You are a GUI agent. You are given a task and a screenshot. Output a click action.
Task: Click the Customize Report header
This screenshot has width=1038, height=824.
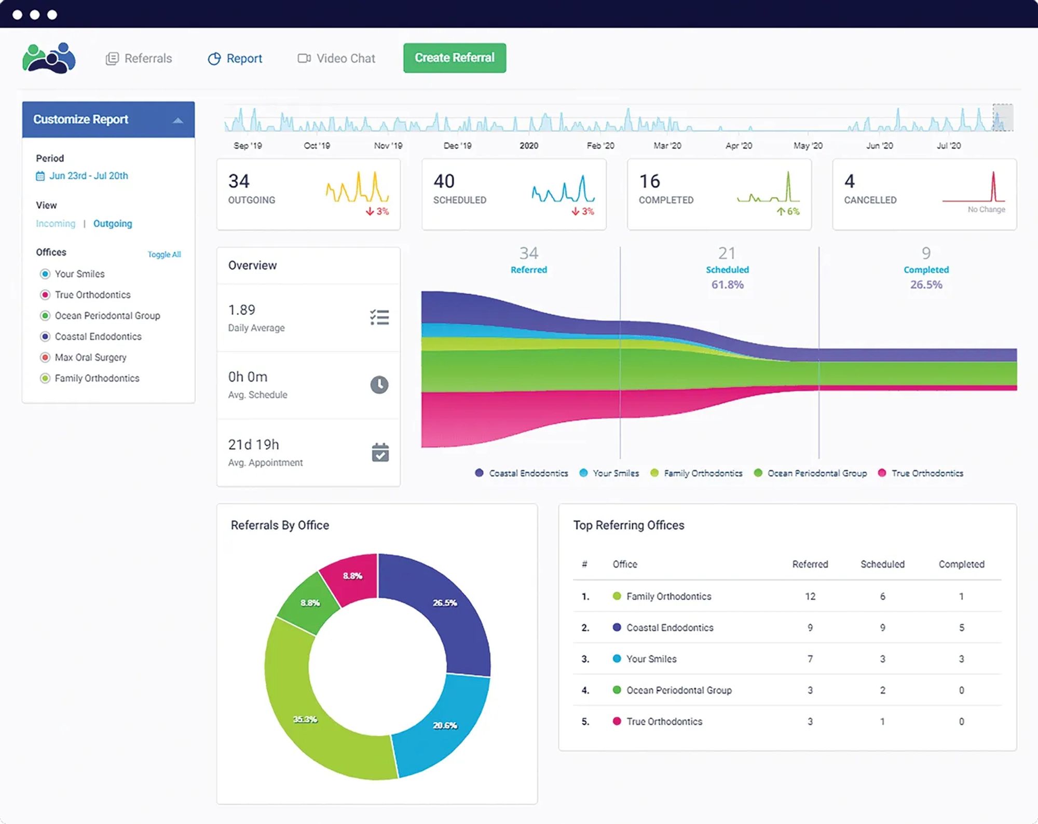81,119
